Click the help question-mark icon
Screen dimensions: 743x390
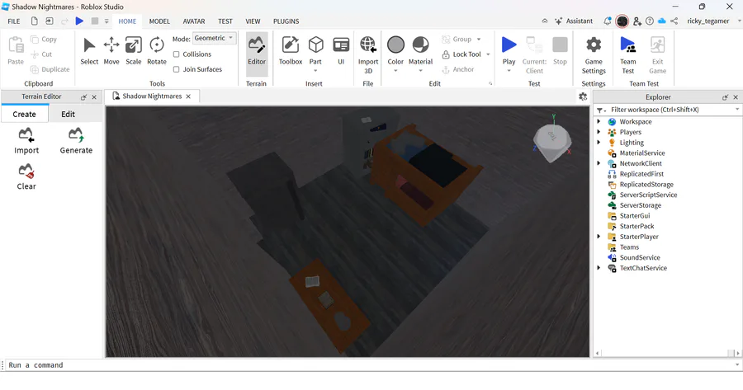650,21
